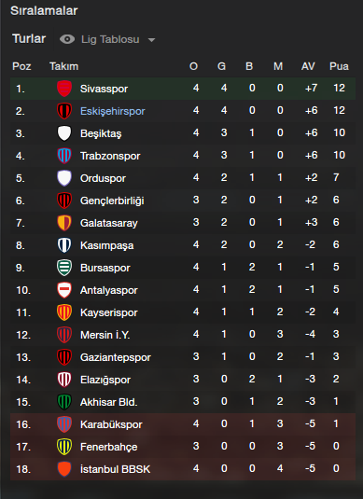Sort table by Pua column header
This screenshot has height=499, width=363.
pos(339,66)
